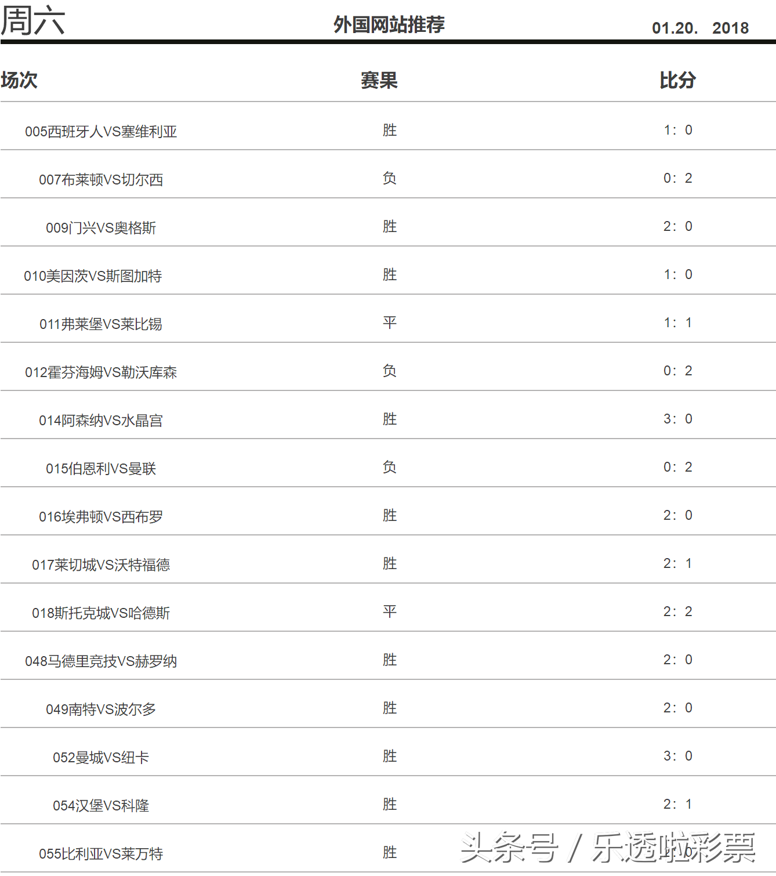Click result 胜 for 马德里竞技VS赫罗纳
This screenshot has height=876, width=776.
[x=390, y=660]
